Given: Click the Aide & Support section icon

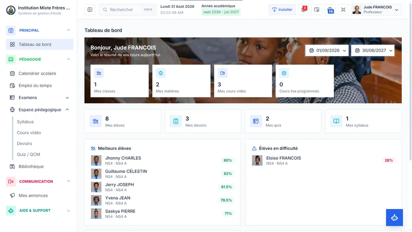Looking at the screenshot, I should [11, 211].
